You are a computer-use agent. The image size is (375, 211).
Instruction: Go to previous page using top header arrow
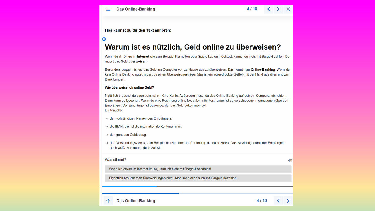click(269, 9)
